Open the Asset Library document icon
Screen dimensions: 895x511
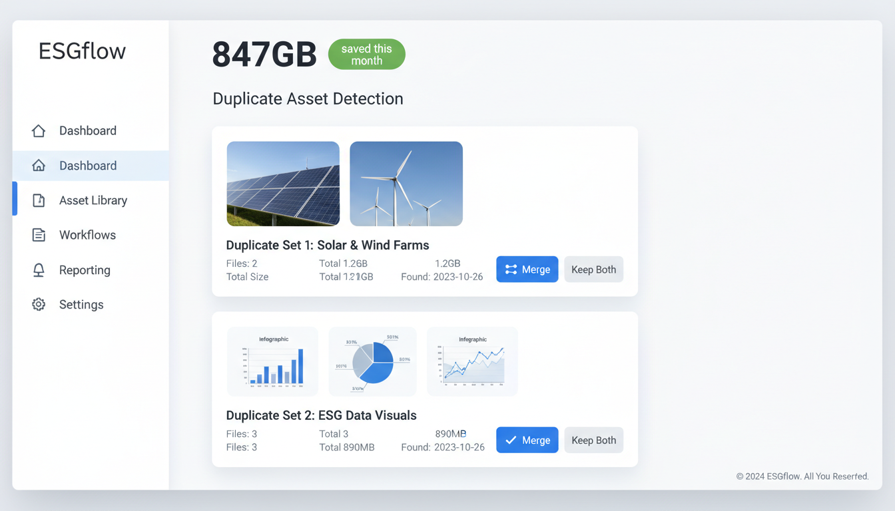(x=38, y=200)
